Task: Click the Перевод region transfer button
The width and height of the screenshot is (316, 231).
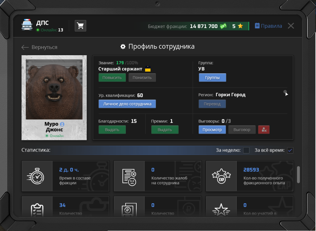Action: 212,104
